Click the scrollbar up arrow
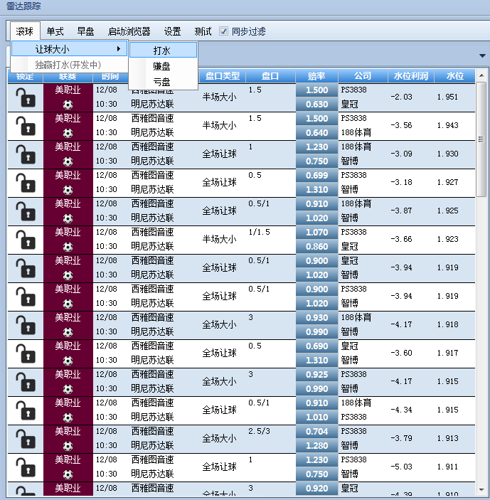This screenshot has width=490, height=500. (x=481, y=75)
